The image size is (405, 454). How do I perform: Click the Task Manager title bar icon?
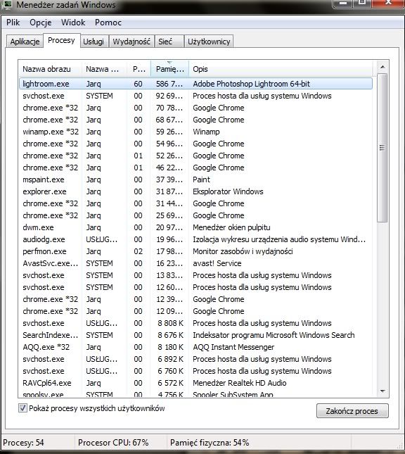point(6,4)
